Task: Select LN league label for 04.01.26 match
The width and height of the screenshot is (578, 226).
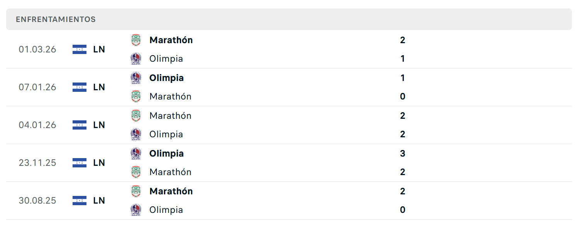Action: point(99,125)
